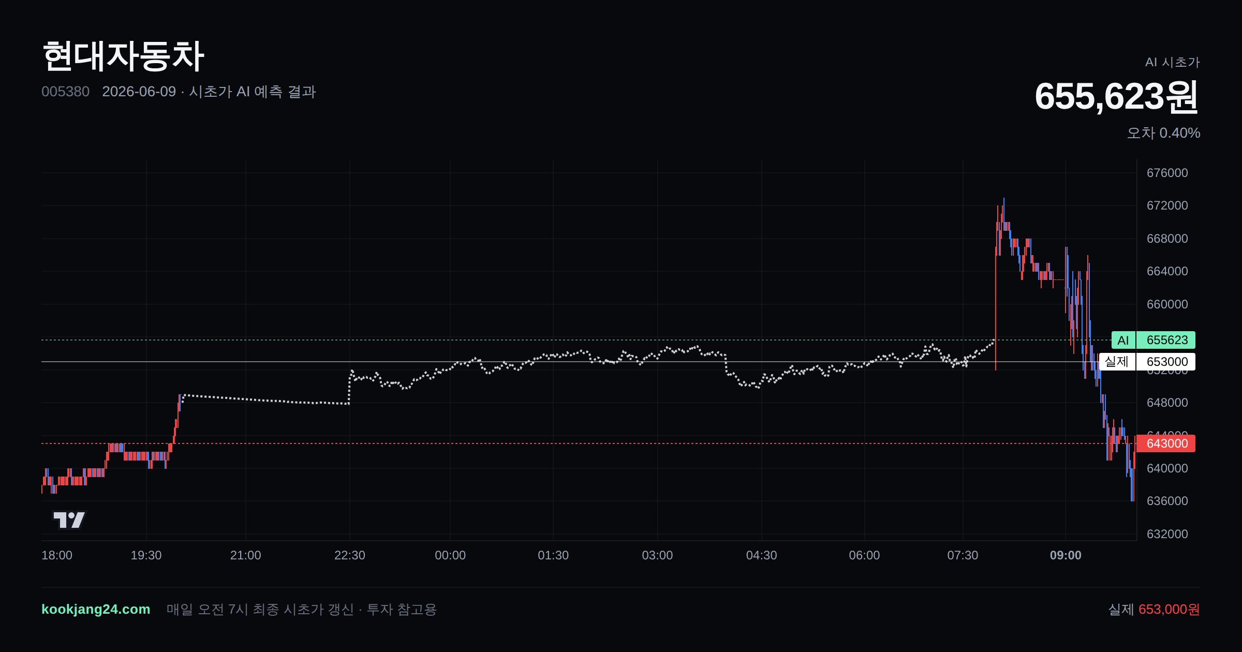Screen dimensions: 1242x652
Task: Click the 676000 price axis value
Action: tap(1167, 173)
